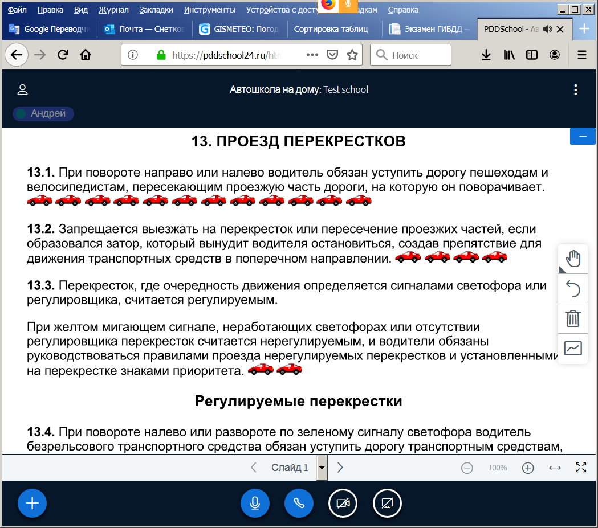Switch to the Экзамен ГИБДД tab

(429, 30)
